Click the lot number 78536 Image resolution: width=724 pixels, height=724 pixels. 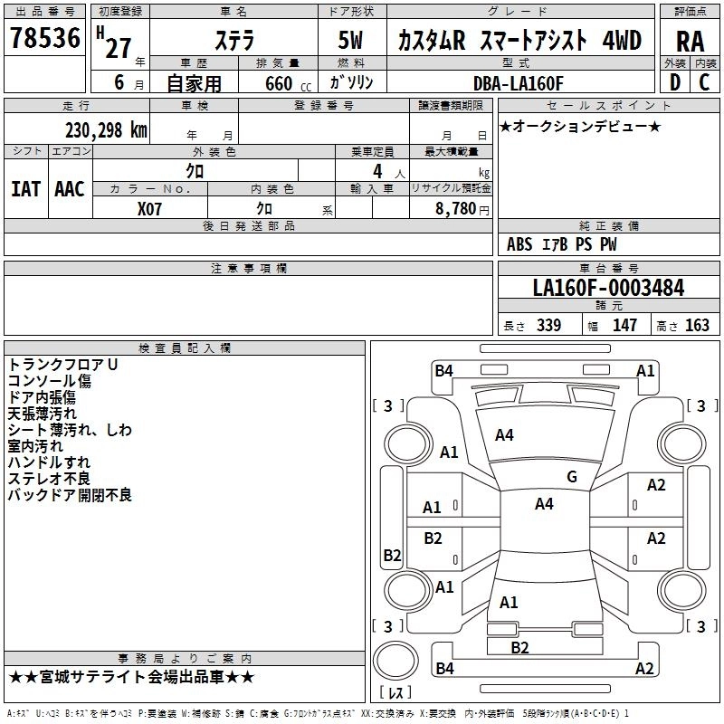(x=45, y=38)
